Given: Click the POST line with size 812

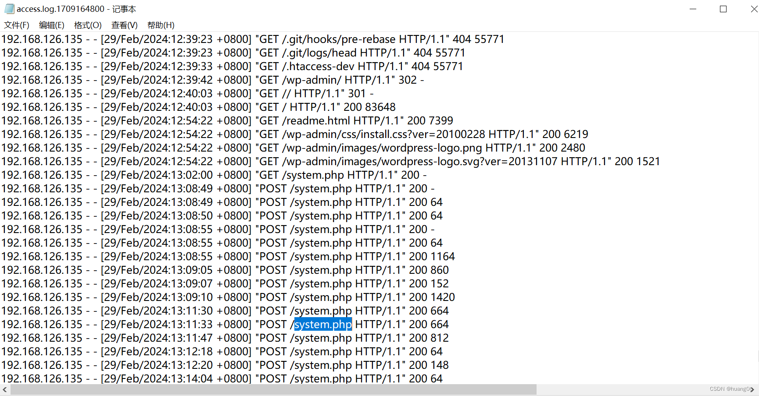Looking at the screenshot, I should tap(225, 338).
